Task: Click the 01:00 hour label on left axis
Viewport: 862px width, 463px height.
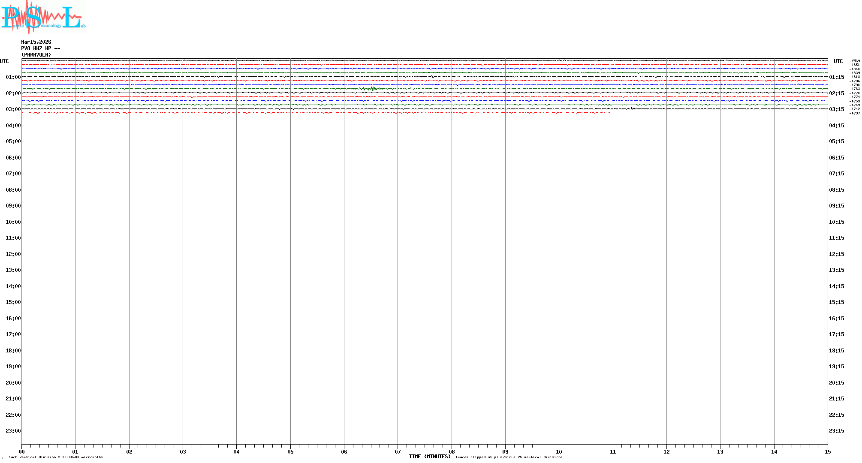Action: pyautogui.click(x=13, y=77)
